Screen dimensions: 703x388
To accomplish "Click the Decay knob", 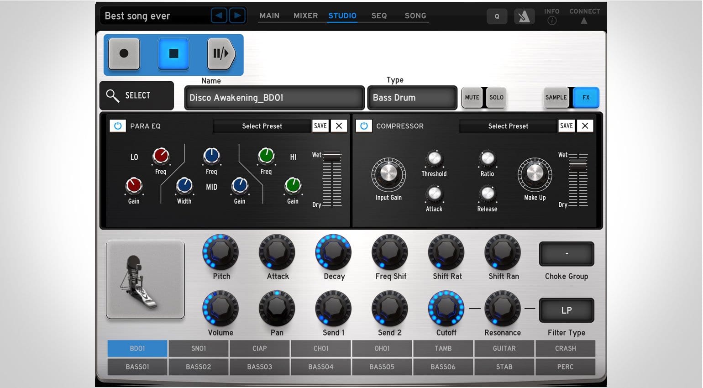I will (x=333, y=252).
